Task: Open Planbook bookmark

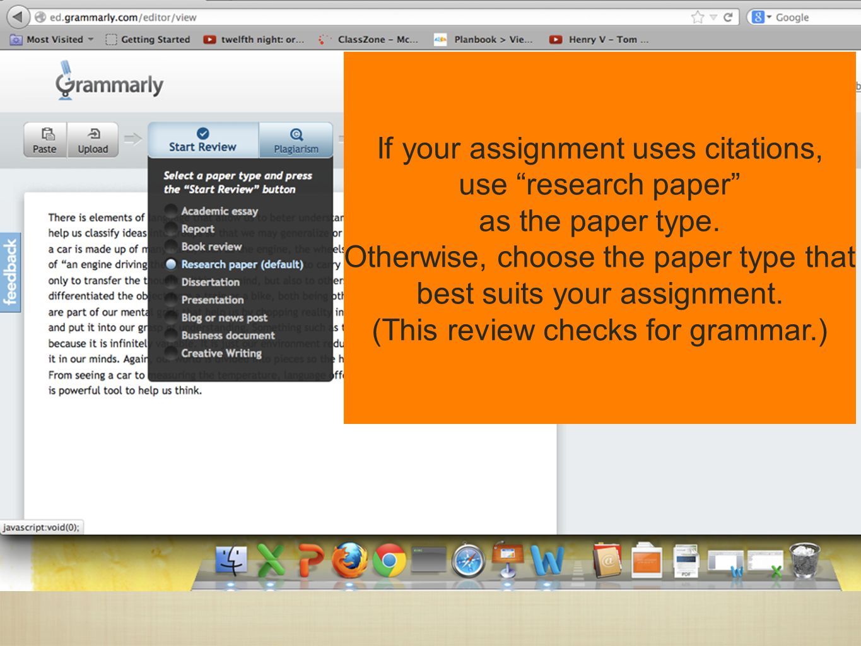Action: tap(484, 39)
